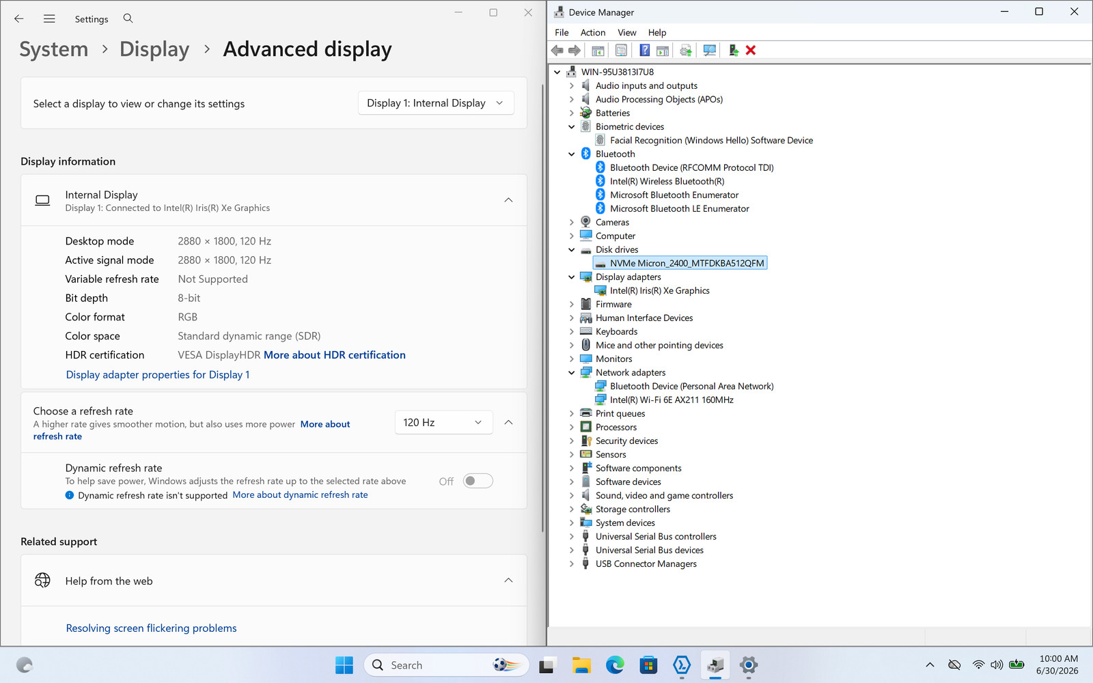Collapse the Choose a refresh rate section
The image size is (1093, 683).
[x=508, y=423]
